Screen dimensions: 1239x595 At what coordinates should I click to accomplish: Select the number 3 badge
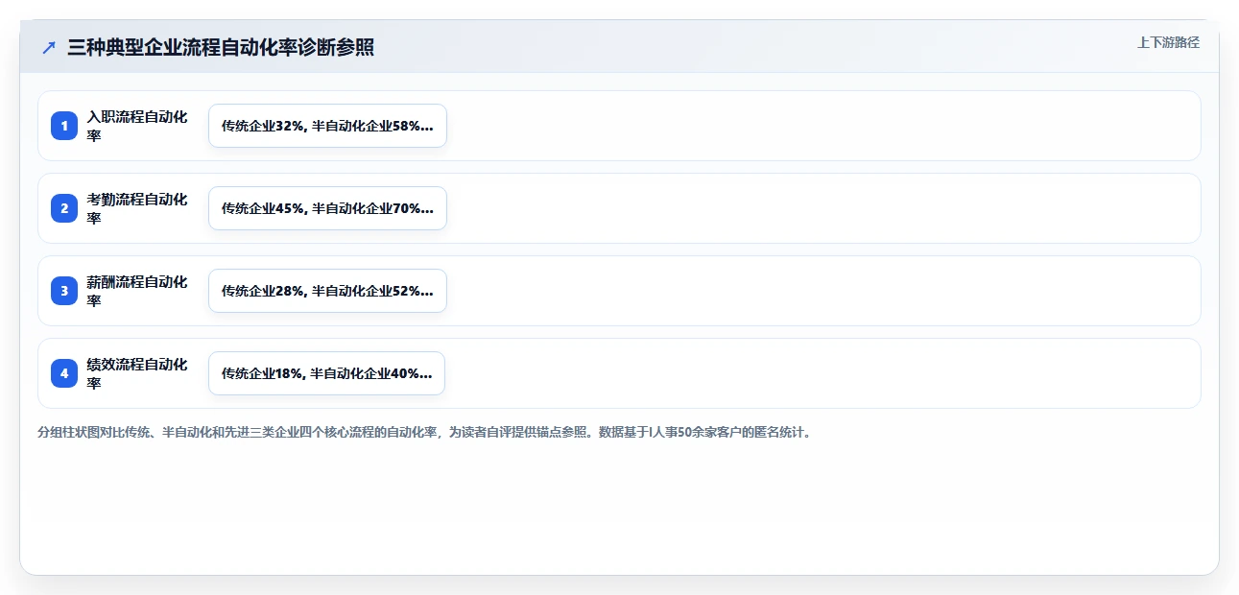point(64,291)
